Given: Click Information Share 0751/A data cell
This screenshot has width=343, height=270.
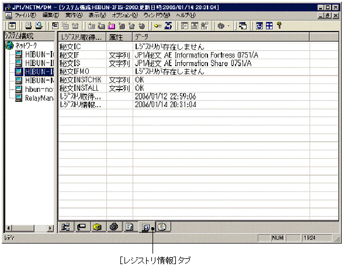Looking at the screenshot, I should [193, 63].
